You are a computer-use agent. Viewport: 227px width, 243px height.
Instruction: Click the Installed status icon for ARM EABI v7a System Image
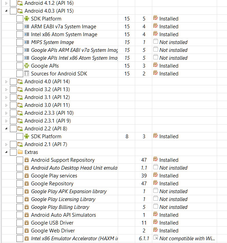click(x=156, y=26)
